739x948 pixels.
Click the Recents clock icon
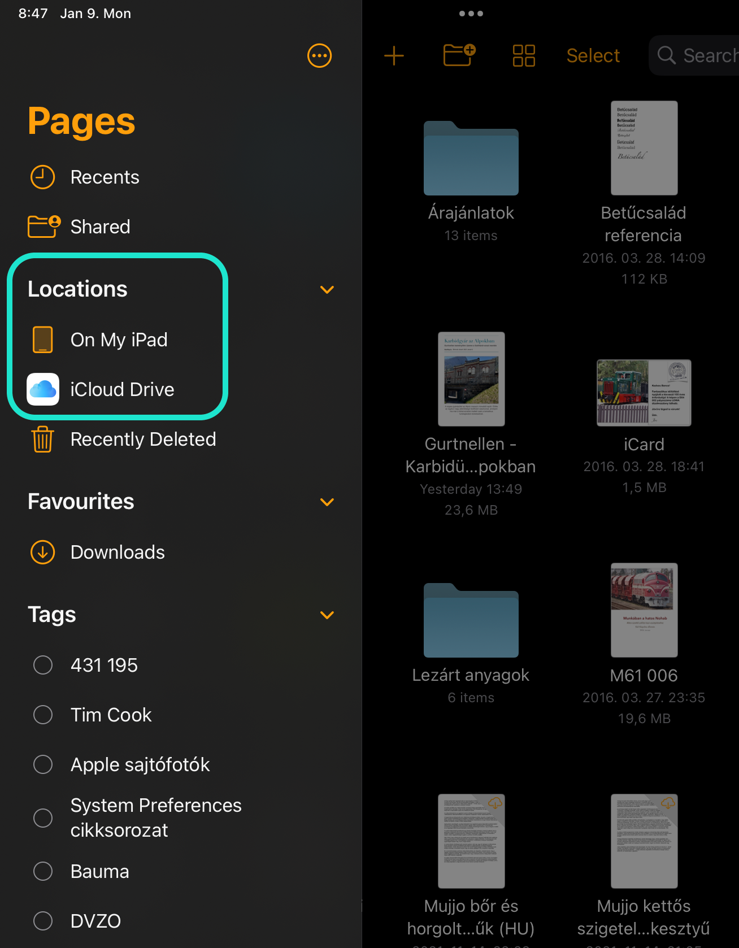[42, 177]
